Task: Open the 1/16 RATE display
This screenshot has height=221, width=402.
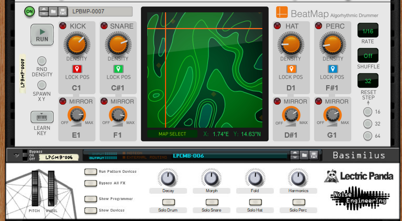Action: pos(368,30)
